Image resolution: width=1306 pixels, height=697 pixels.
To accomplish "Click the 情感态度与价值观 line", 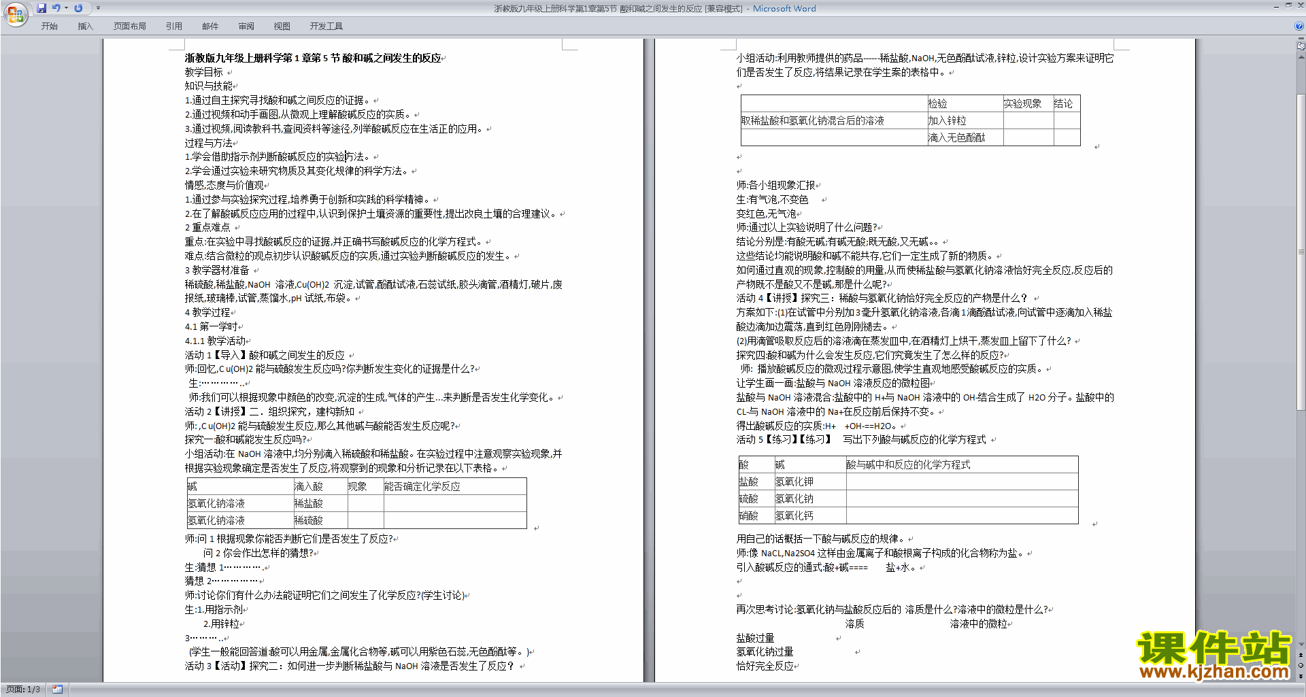I will point(224,186).
